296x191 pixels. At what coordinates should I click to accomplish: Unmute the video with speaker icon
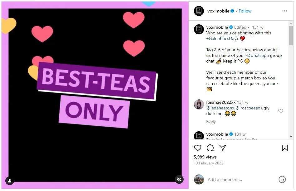[x=179, y=179]
